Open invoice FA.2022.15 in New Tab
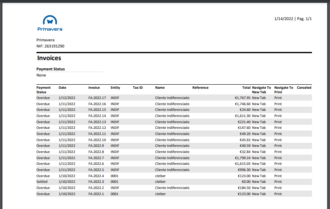Screen dimensions: 330x209 (259, 110)
